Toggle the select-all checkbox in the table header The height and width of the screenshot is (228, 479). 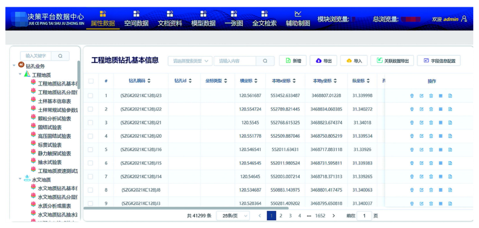pyautogui.click(x=91, y=81)
